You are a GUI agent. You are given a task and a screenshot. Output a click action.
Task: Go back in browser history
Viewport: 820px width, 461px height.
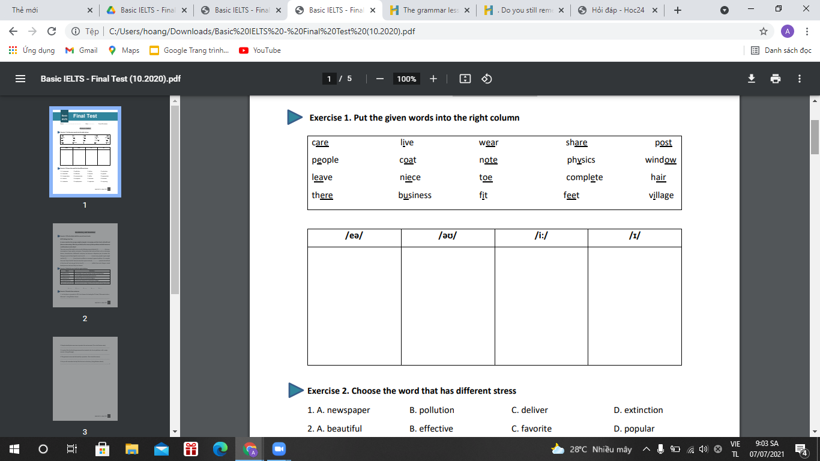(x=13, y=31)
